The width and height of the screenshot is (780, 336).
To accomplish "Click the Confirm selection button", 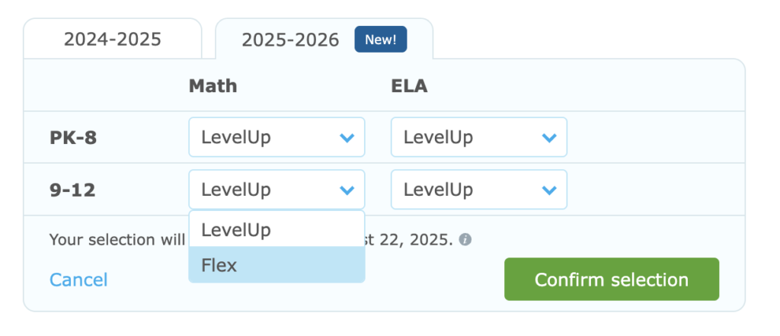I will 612,280.
